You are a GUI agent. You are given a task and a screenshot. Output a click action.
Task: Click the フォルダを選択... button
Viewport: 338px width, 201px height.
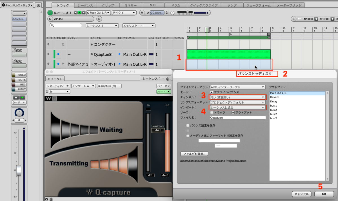pyautogui.click(x=194, y=154)
